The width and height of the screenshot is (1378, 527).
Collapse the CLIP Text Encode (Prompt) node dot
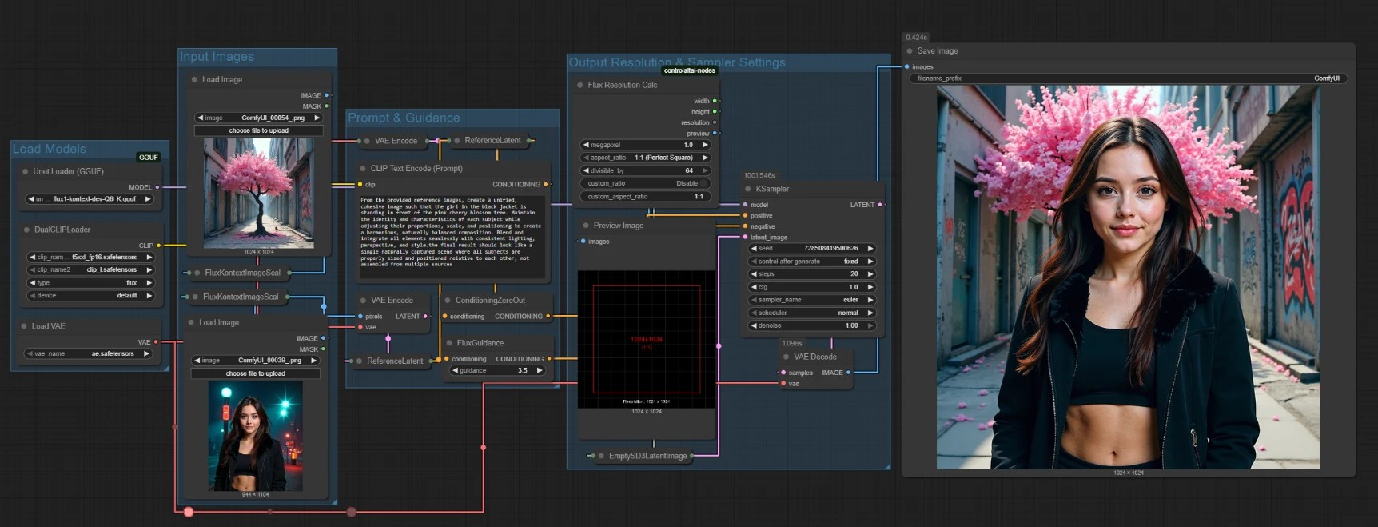point(362,169)
